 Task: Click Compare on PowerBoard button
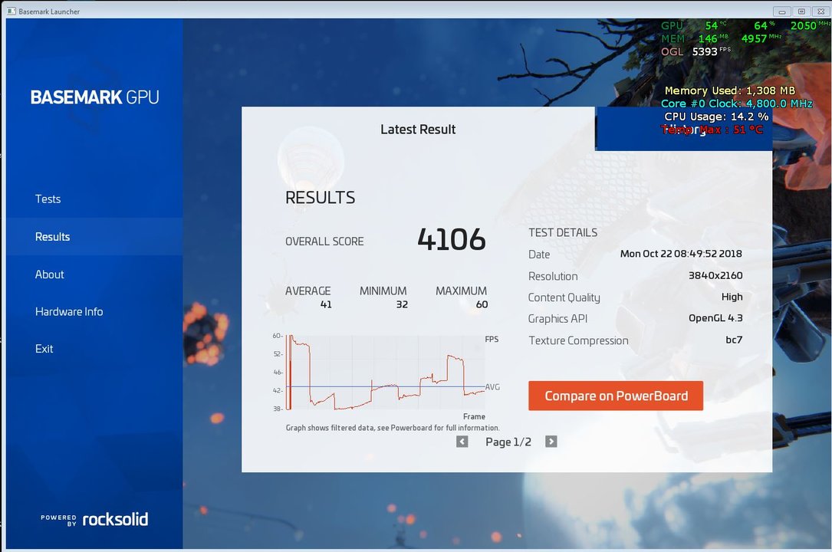pyautogui.click(x=616, y=396)
